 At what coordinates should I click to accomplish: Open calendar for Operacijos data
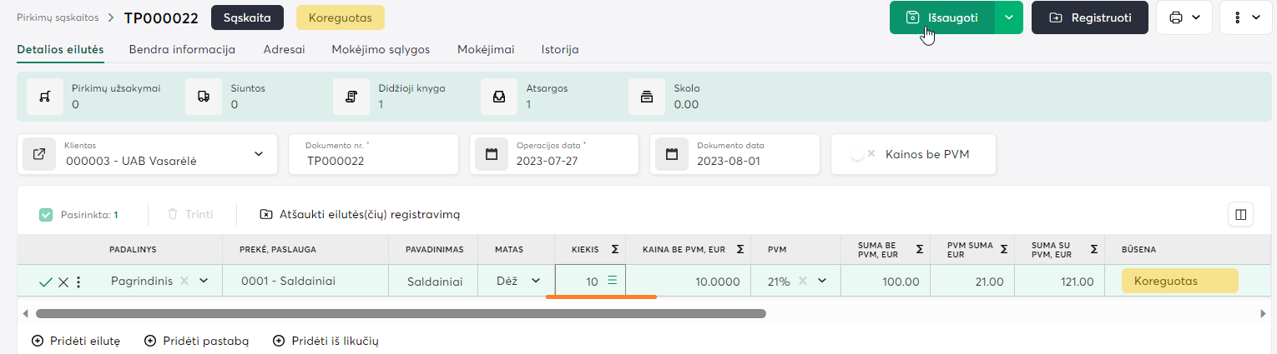(492, 154)
